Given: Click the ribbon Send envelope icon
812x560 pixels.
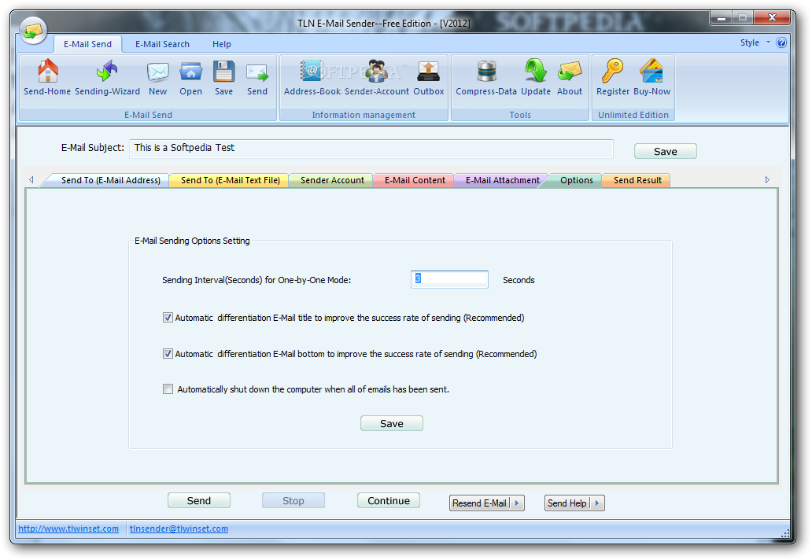Looking at the screenshot, I should coord(257,72).
